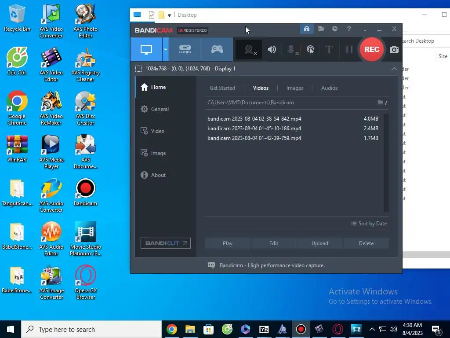Select AVS Audio Editor desktop icon
This screenshot has width=450, height=338.
51,239
